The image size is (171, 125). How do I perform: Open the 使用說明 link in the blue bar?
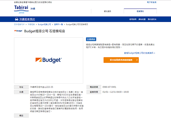click(x=133, y=19)
